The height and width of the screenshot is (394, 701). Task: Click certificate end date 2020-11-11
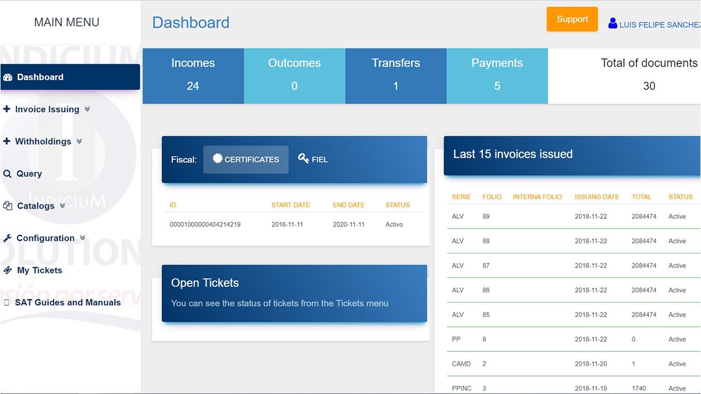(x=348, y=224)
